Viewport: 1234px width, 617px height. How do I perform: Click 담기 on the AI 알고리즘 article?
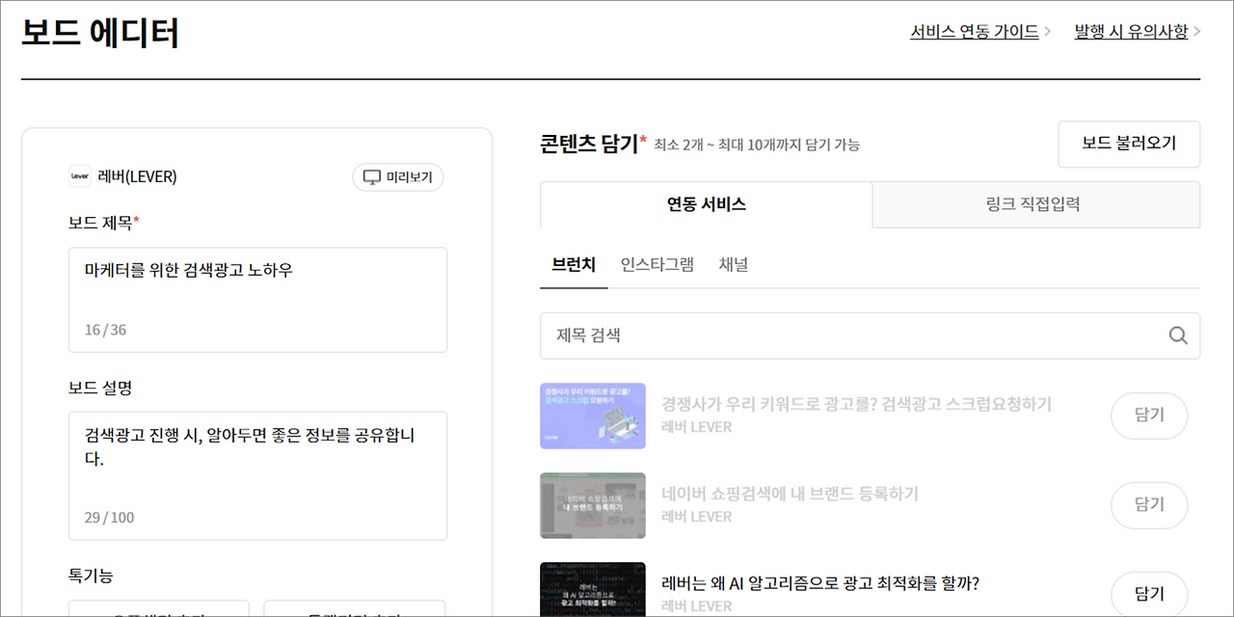click(x=1149, y=592)
